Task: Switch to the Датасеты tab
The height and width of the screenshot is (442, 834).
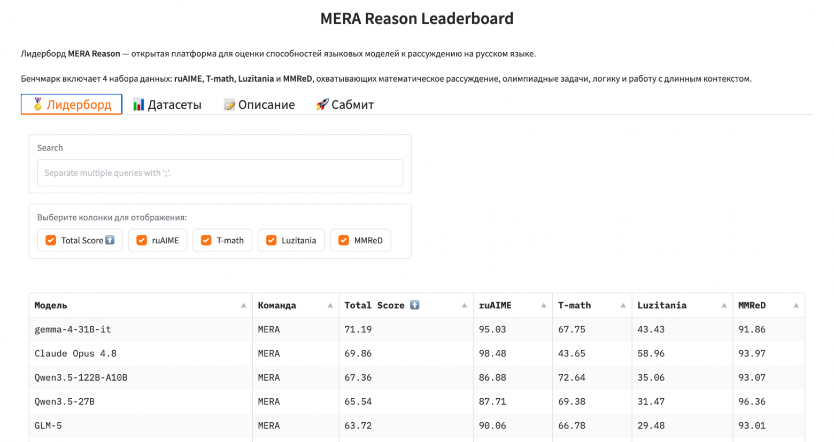Action: click(167, 105)
